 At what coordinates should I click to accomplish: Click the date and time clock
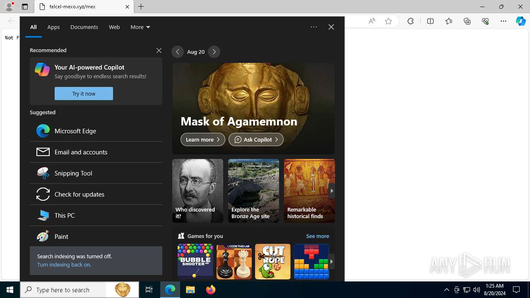[x=495, y=290]
